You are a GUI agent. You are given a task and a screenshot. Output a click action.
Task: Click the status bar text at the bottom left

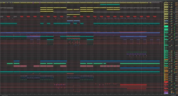point(4,95)
